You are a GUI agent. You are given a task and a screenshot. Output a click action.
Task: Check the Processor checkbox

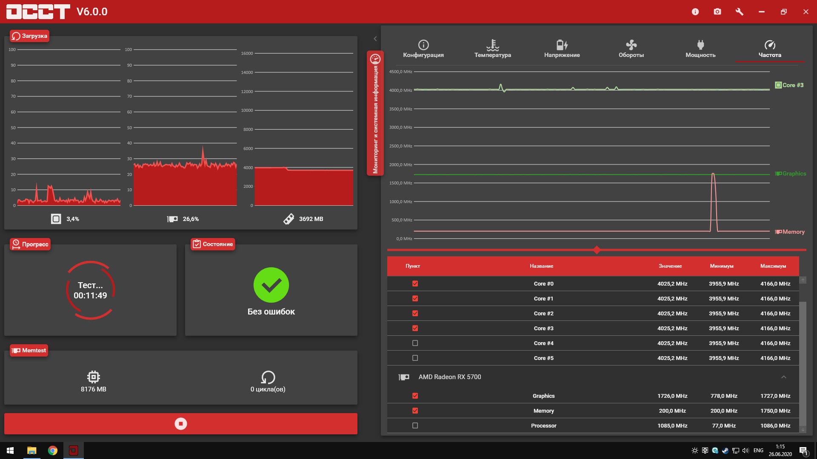click(415, 426)
